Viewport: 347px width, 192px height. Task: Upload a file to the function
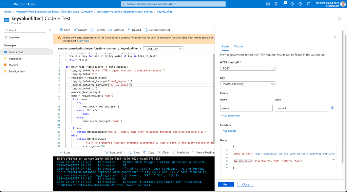pyautogui.click(x=134, y=30)
